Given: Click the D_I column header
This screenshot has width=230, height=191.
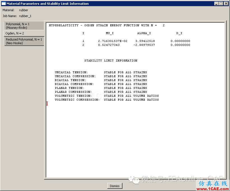Looking at the screenshot, I should (x=179, y=33).
